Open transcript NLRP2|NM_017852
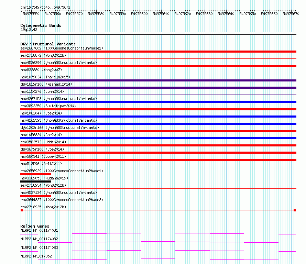The height and width of the screenshot is (264, 306). [36, 256]
